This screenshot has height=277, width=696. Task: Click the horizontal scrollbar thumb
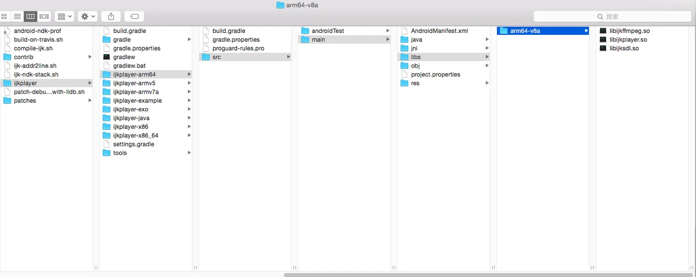pos(489,275)
